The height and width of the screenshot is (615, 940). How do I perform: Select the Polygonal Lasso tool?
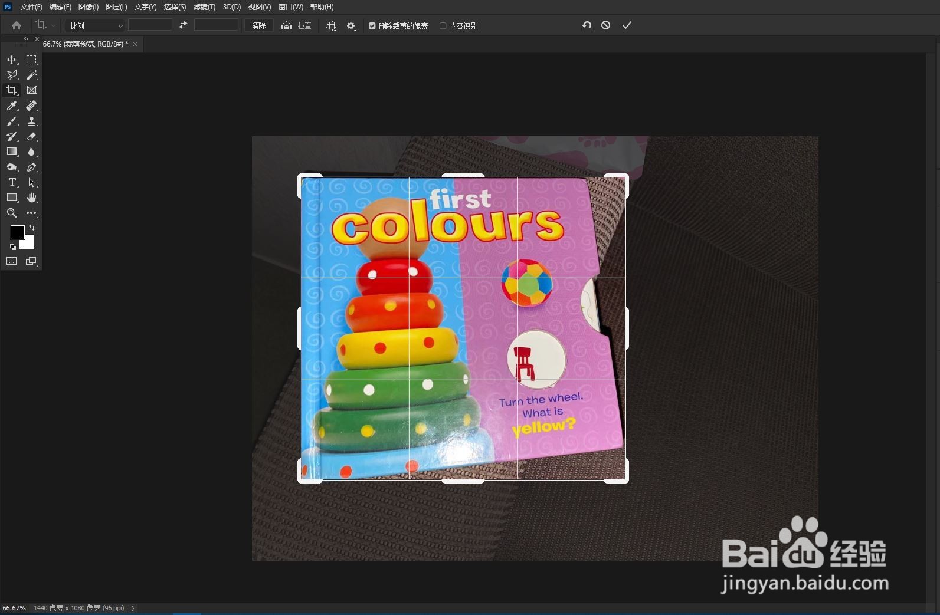pos(12,75)
